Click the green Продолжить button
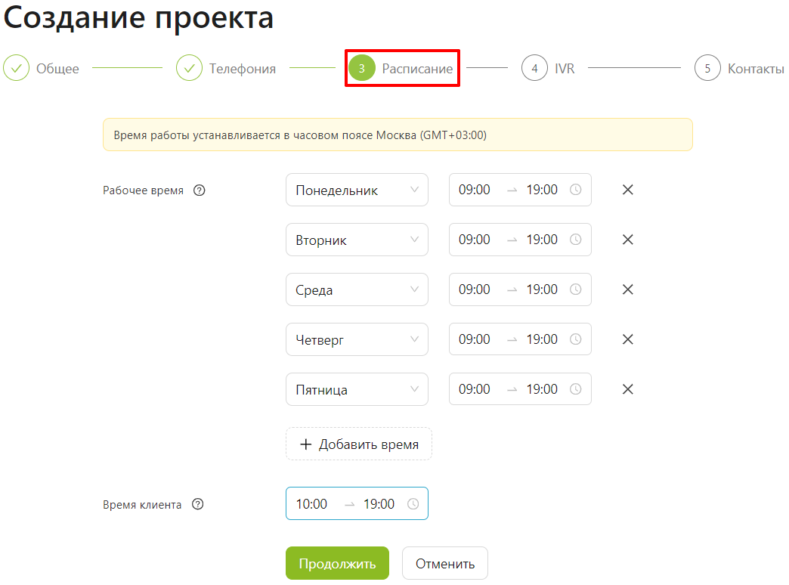 click(x=337, y=563)
